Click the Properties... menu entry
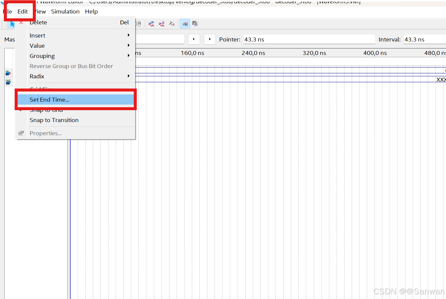The image size is (446, 299). click(76, 133)
